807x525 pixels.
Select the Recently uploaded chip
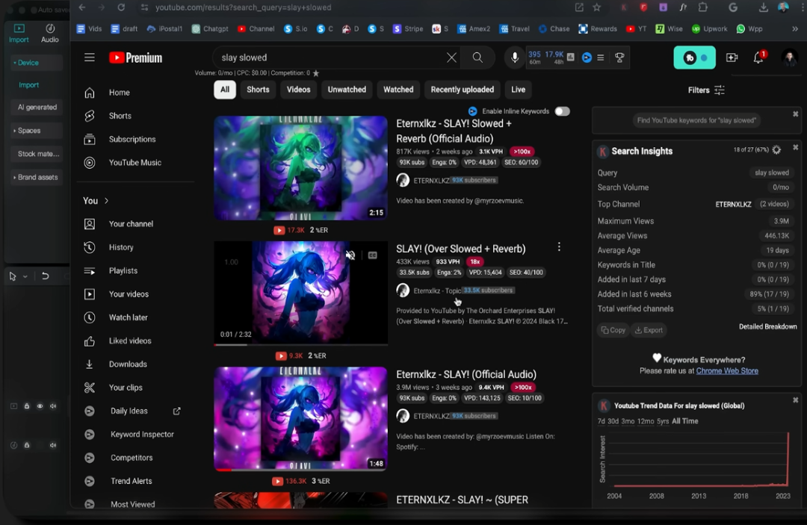coord(463,90)
